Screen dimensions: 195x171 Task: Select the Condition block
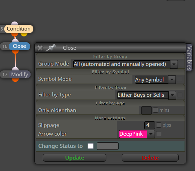click(x=19, y=29)
